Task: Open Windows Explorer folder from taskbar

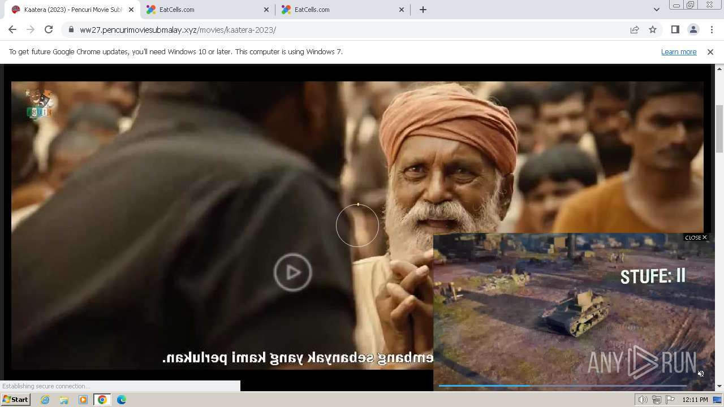Action: point(64,400)
